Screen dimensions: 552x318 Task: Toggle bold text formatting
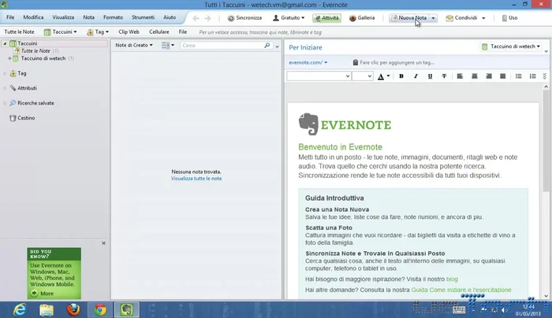[401, 76]
